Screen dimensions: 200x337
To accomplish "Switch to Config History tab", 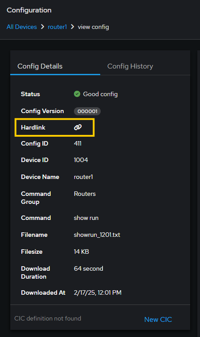I will [x=130, y=66].
